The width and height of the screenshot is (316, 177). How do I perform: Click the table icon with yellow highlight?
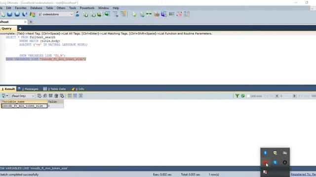(x=123, y=14)
